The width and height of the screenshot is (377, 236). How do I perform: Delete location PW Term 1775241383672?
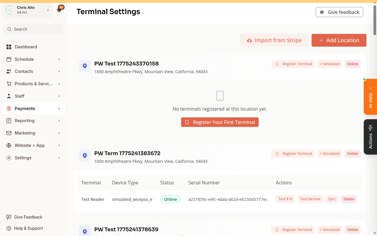(x=353, y=154)
